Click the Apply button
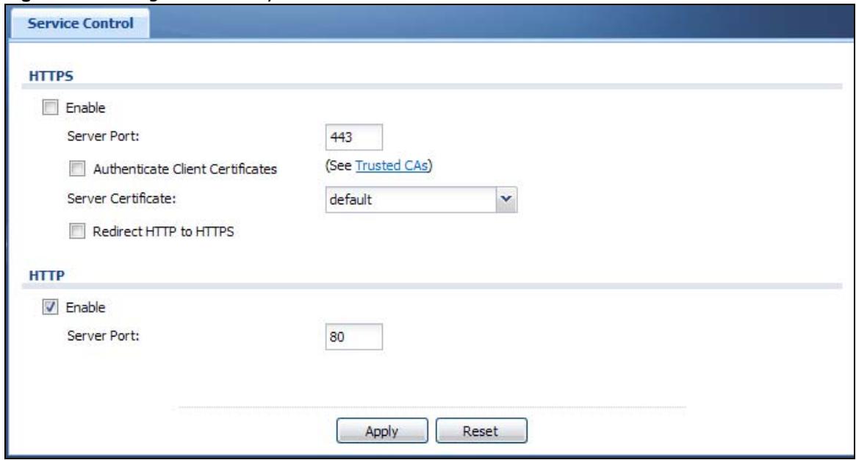This screenshot has height=460, width=856. 382,431
